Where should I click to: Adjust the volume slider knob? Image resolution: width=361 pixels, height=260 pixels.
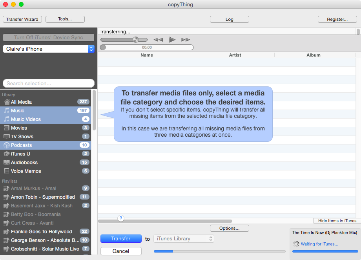[136, 40]
